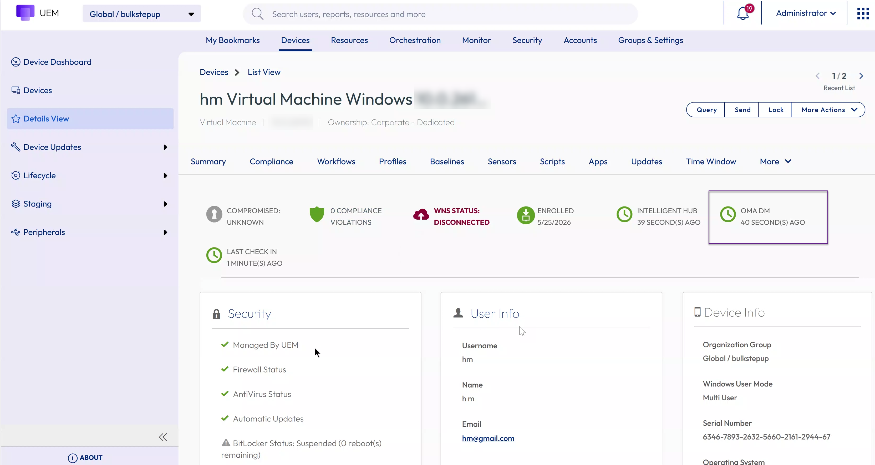Screen dimensions: 875x465
Task: Open the notifications bell icon
Action: 743,14
